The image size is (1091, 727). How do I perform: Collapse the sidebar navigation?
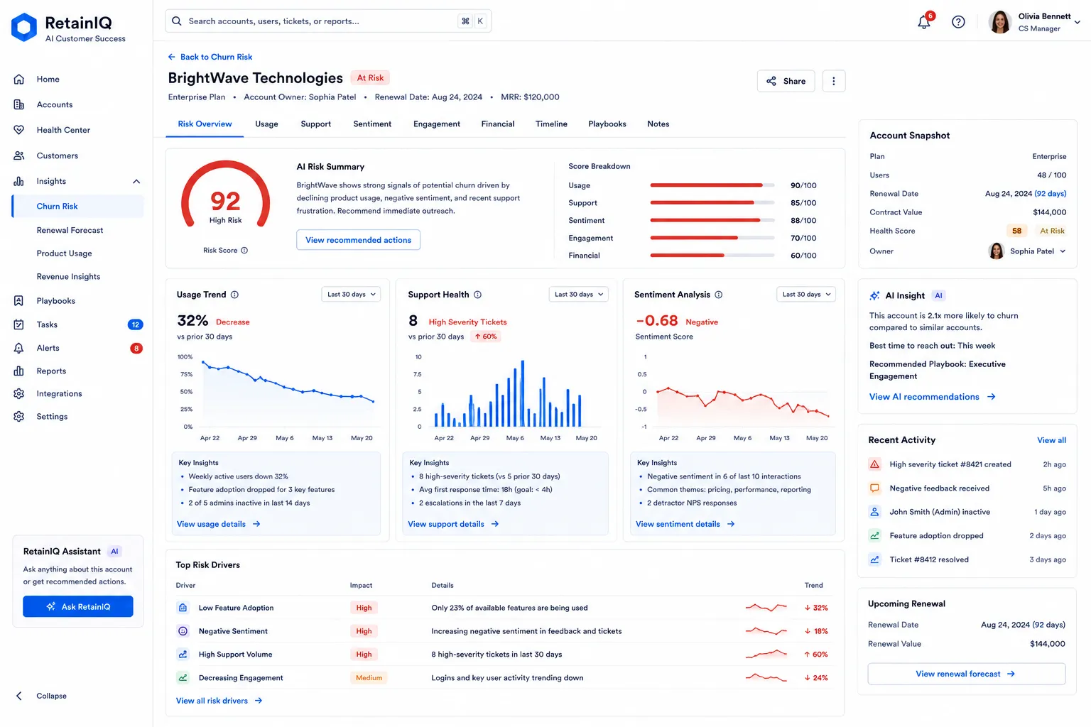pyautogui.click(x=41, y=696)
